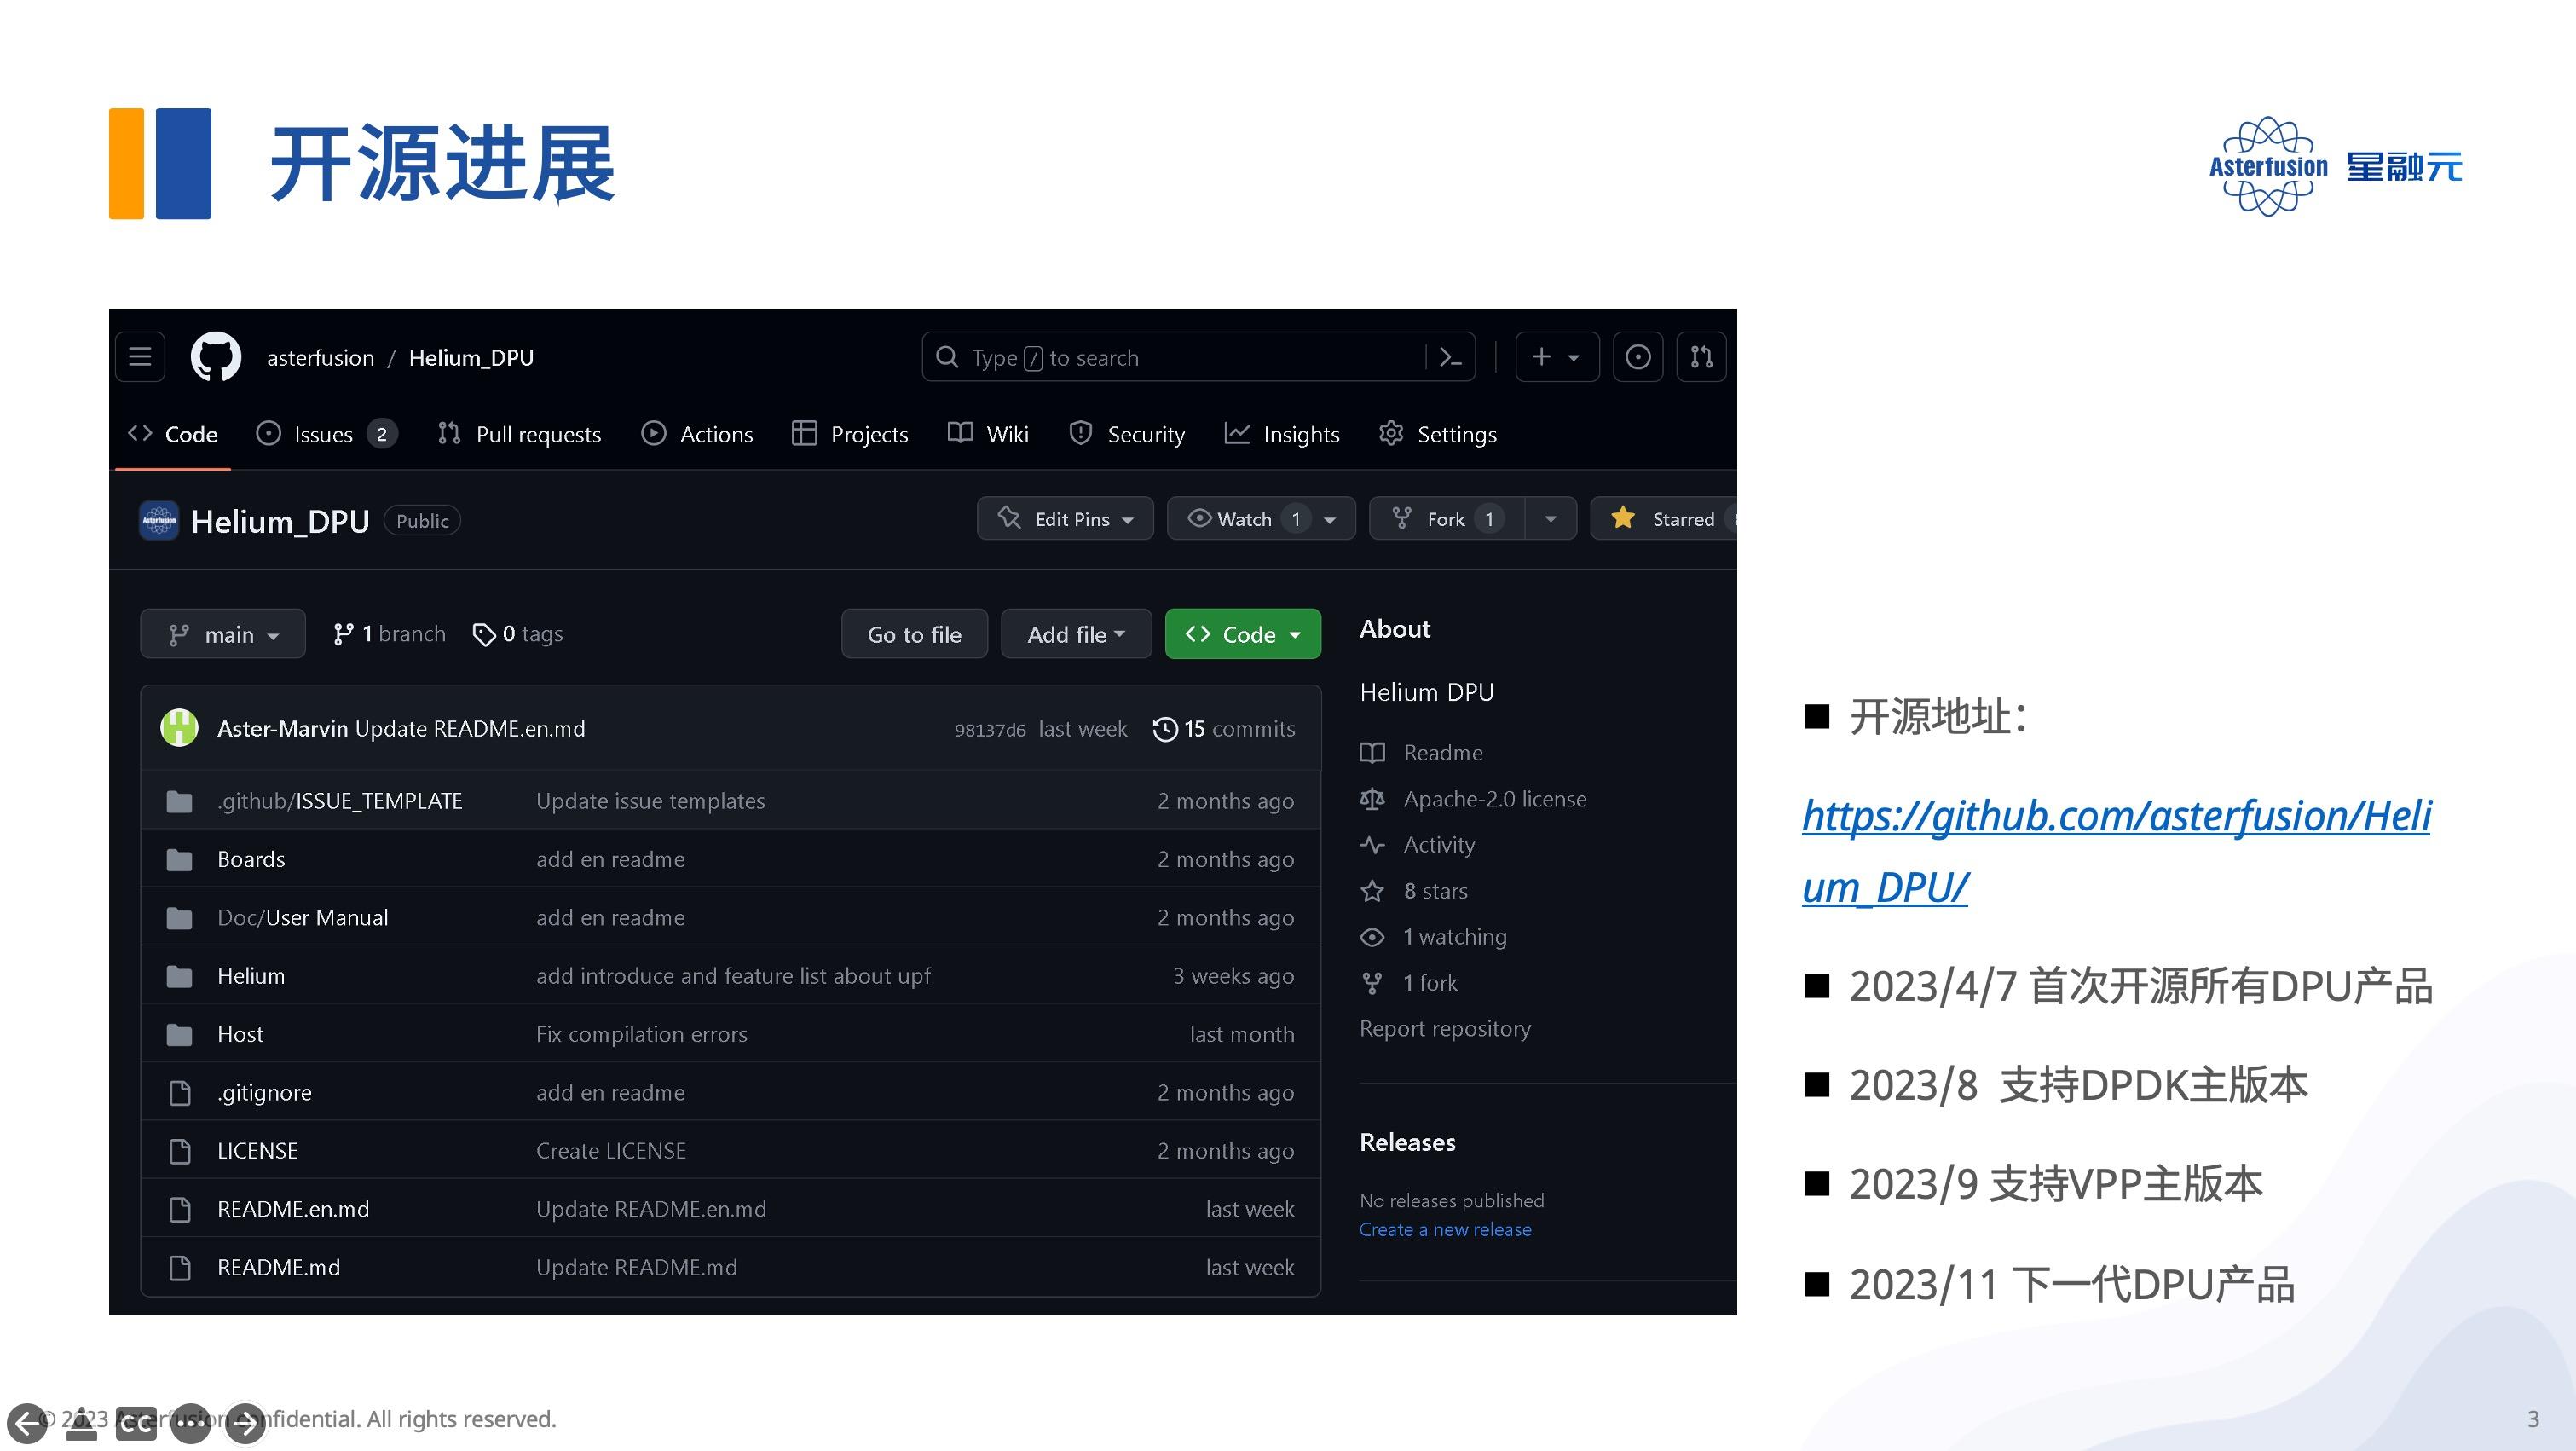Watch the Helium_DPU repository
This screenshot has height=1451, width=2576.
coord(1247,519)
